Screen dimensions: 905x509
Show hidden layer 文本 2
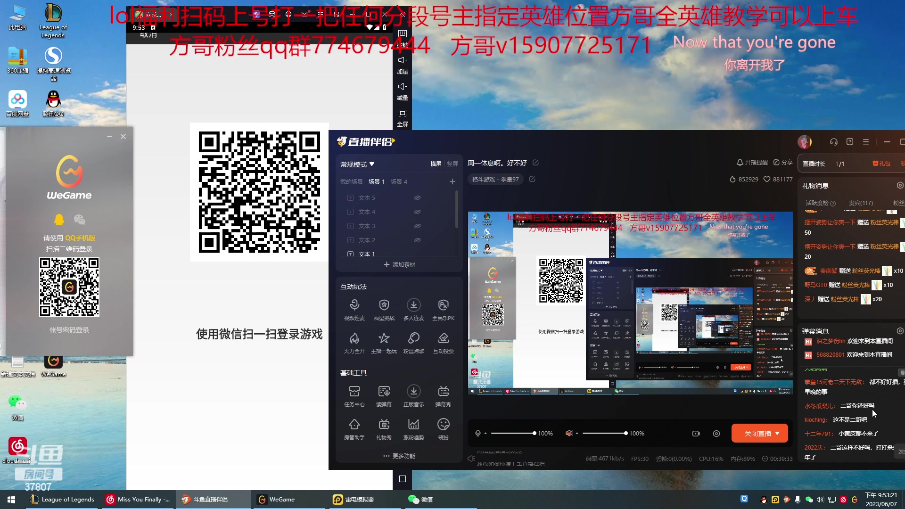click(417, 240)
